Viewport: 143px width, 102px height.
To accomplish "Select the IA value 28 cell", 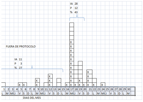I will click(76, 4).
